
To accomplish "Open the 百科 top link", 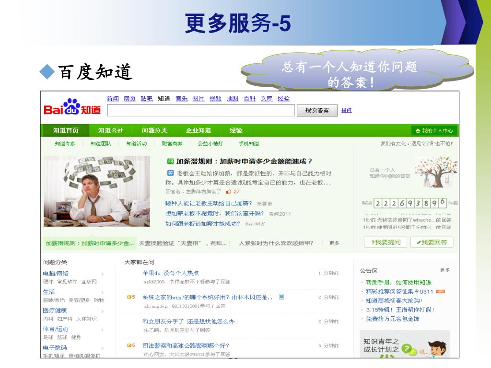I will point(249,99).
